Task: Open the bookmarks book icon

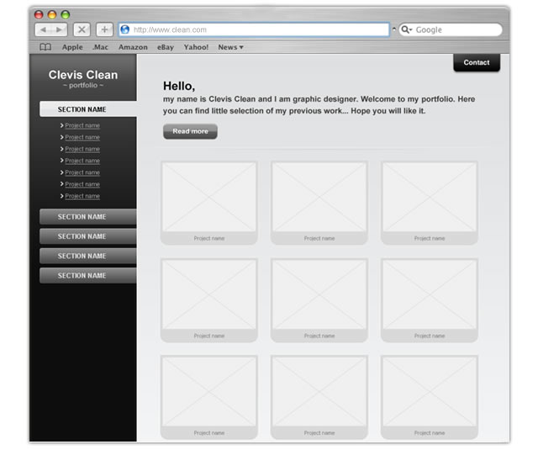Action: point(45,47)
